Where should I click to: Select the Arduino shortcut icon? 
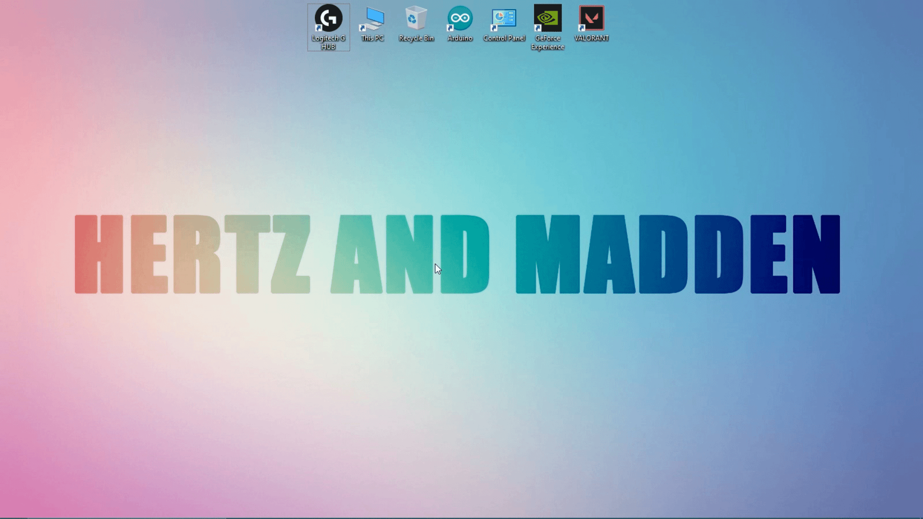pos(460,18)
